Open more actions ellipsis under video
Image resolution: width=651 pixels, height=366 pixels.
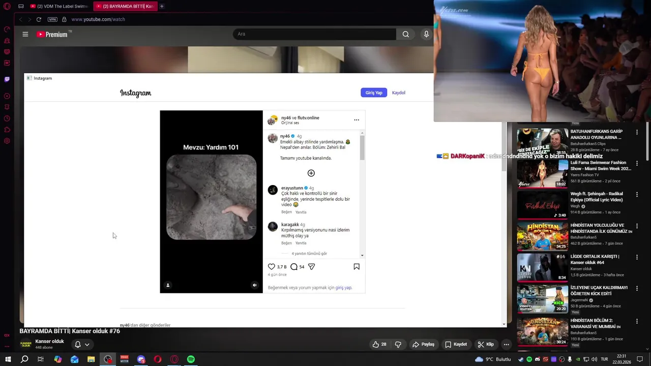pyautogui.click(x=506, y=344)
